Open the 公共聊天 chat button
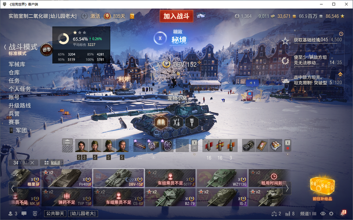This screenshot has height=220, width=353. pos(55,213)
